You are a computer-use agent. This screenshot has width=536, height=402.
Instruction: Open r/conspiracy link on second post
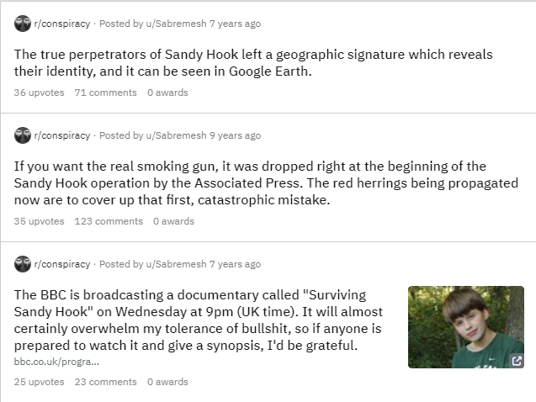tap(62, 135)
